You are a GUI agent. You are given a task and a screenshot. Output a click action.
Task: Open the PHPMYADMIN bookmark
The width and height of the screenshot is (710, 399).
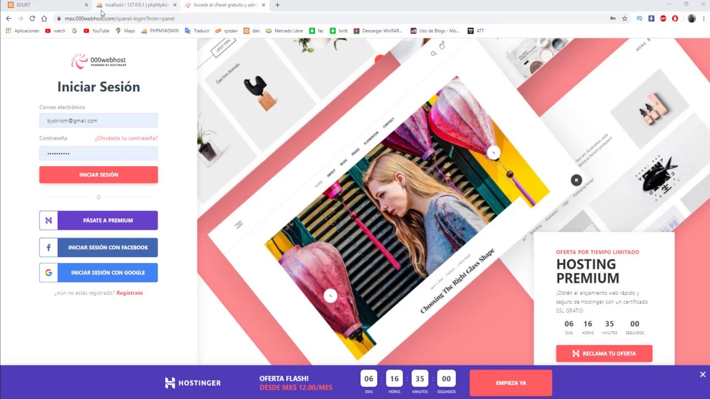click(160, 31)
